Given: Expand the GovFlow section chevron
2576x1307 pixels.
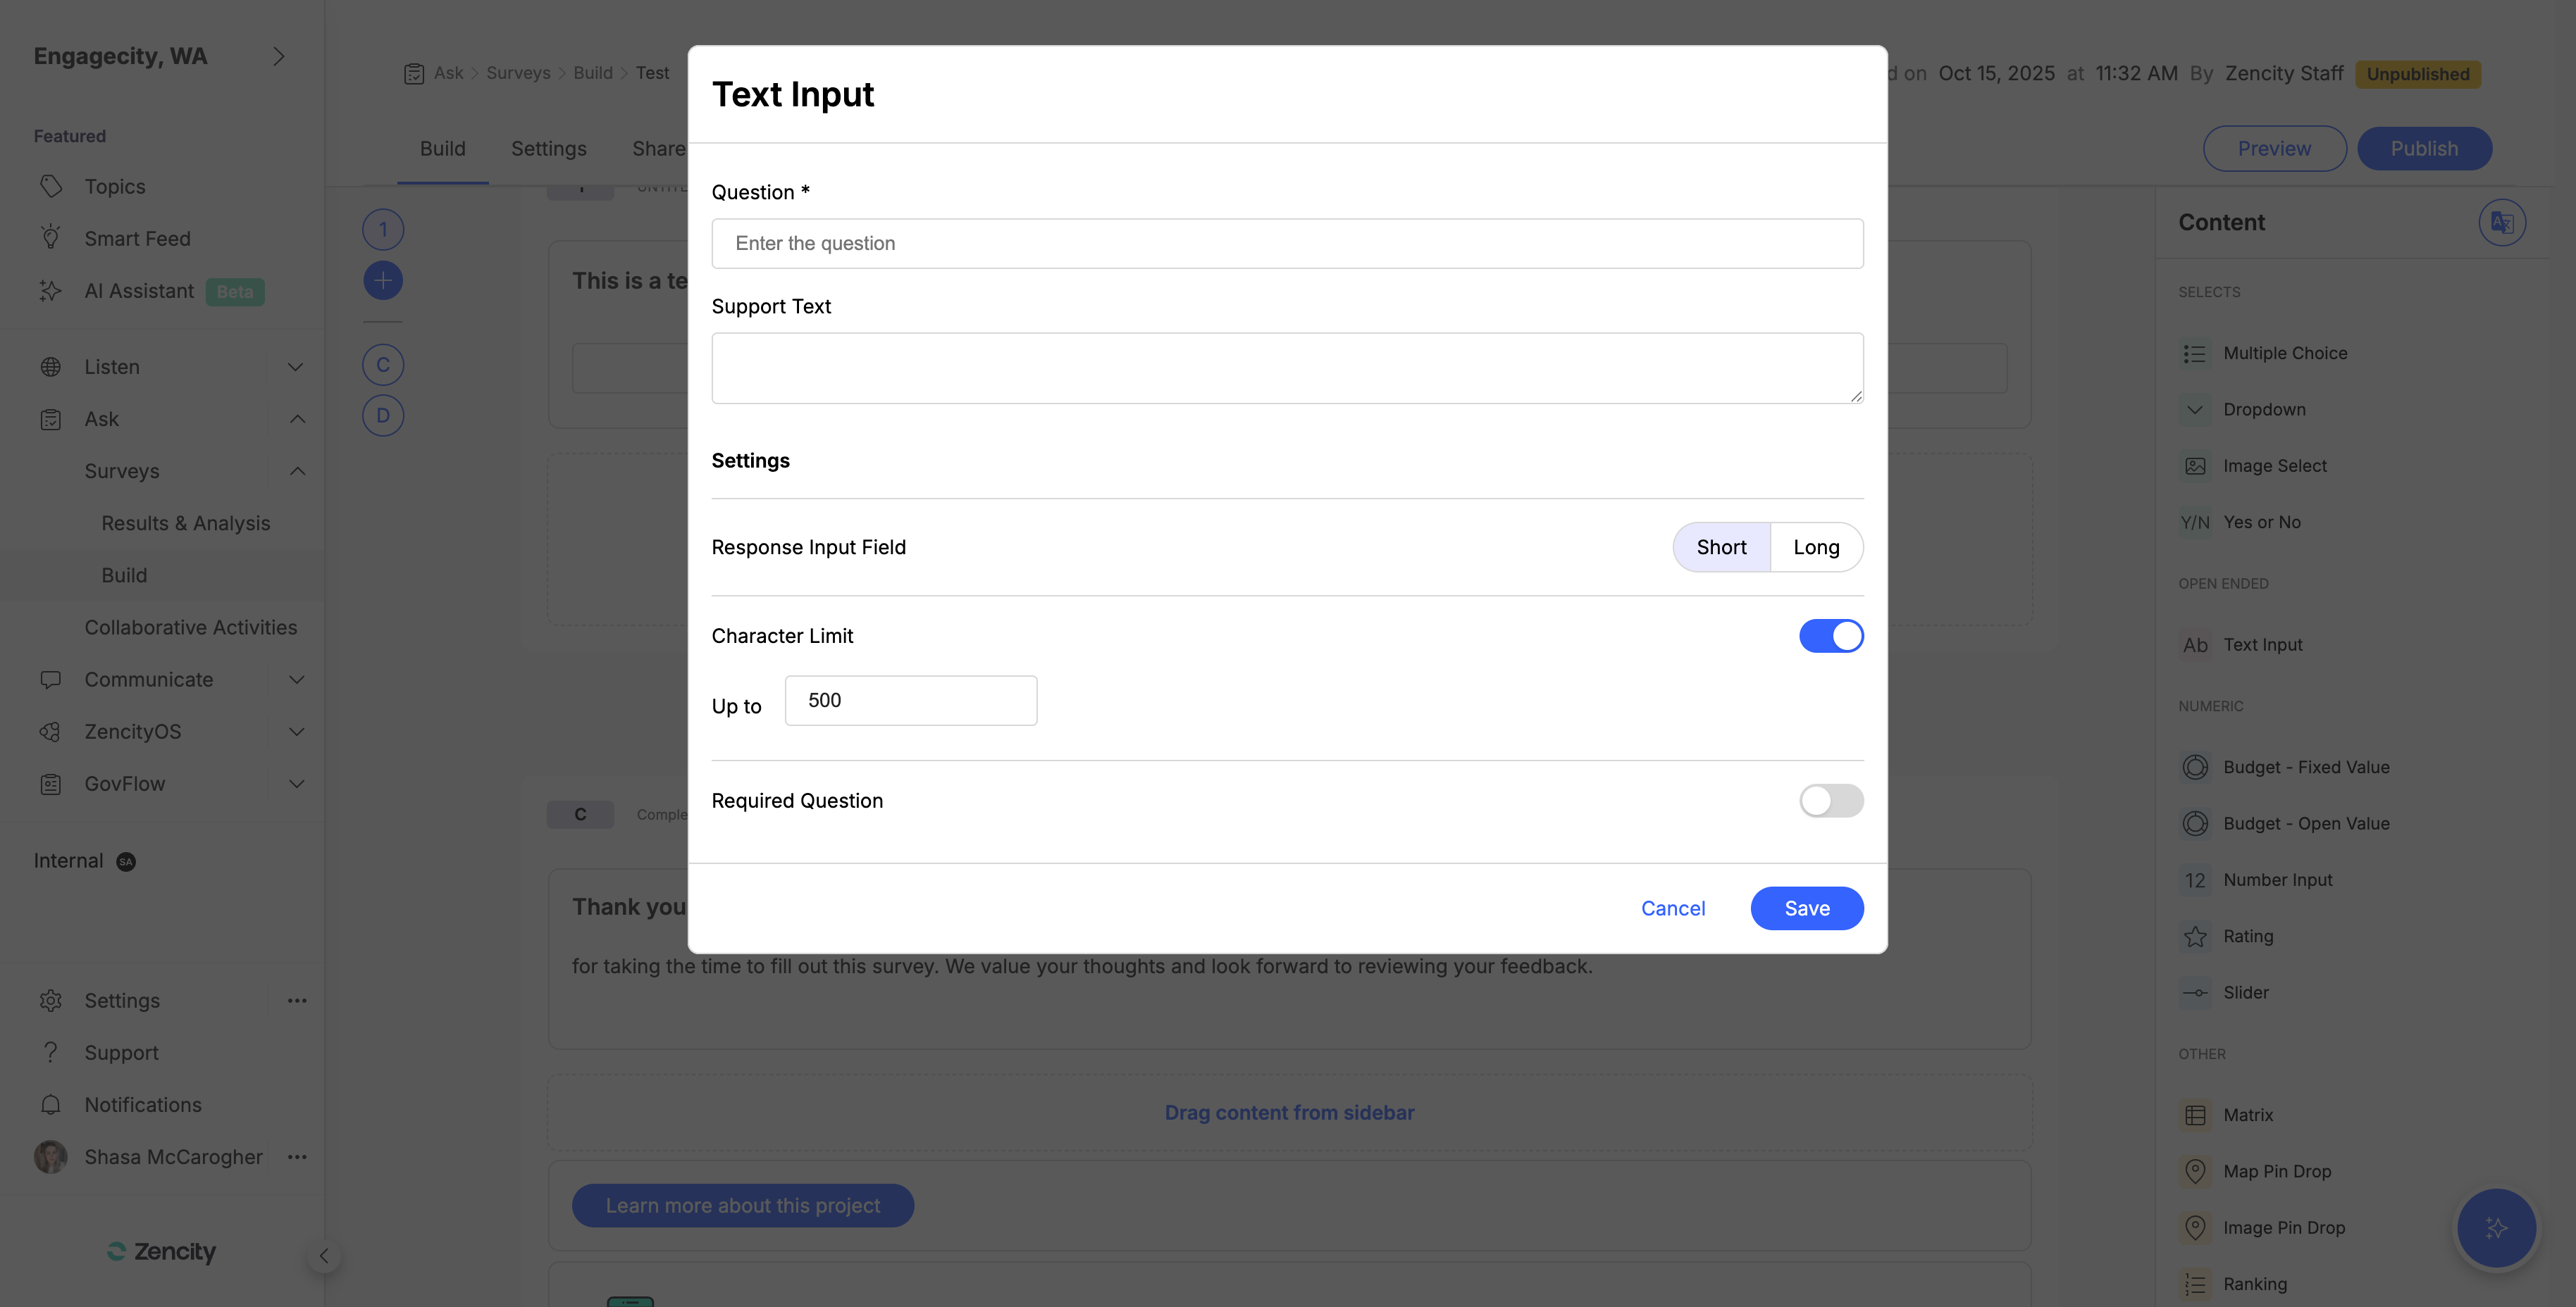Looking at the screenshot, I should (296, 783).
